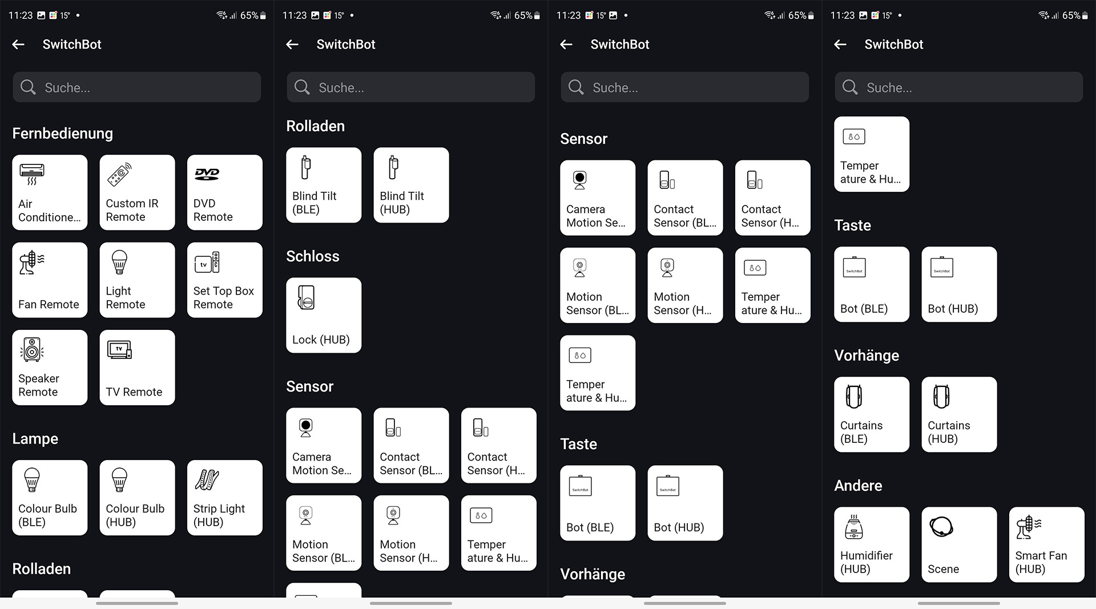
Task: Go back from third SwitchBot screen
Action: tap(566, 45)
